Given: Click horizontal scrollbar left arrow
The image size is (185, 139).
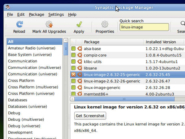Looking at the screenshot, I should (x=72, y=99).
